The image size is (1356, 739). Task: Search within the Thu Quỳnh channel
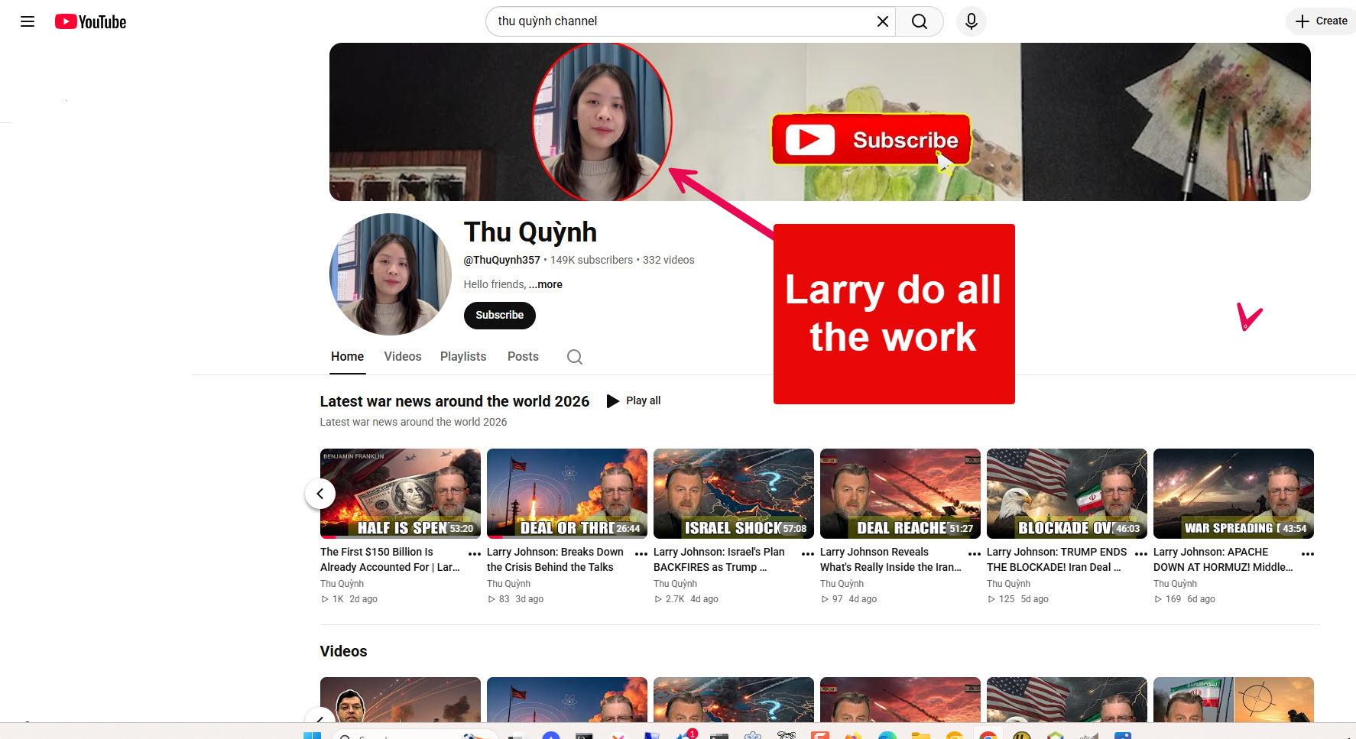click(x=575, y=357)
